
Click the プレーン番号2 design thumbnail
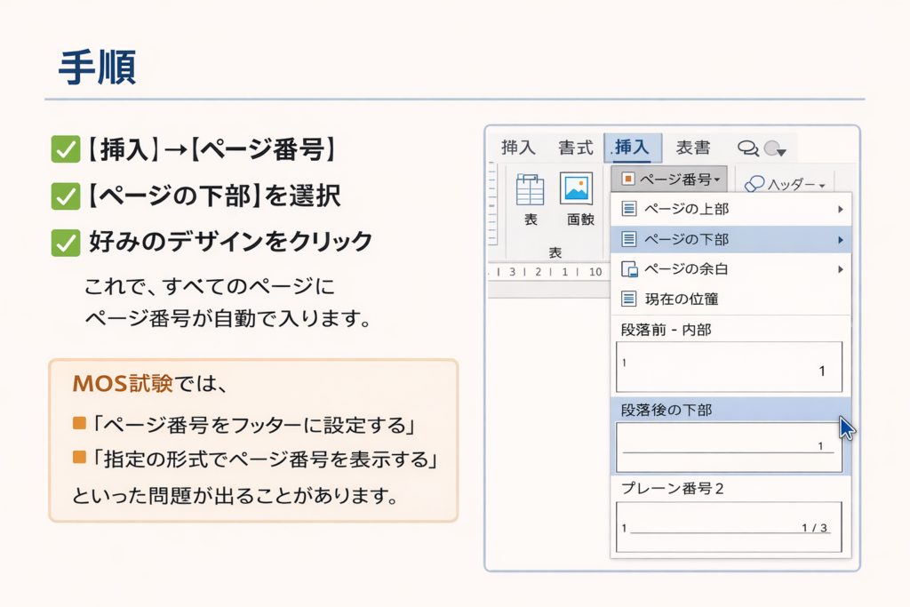(727, 526)
